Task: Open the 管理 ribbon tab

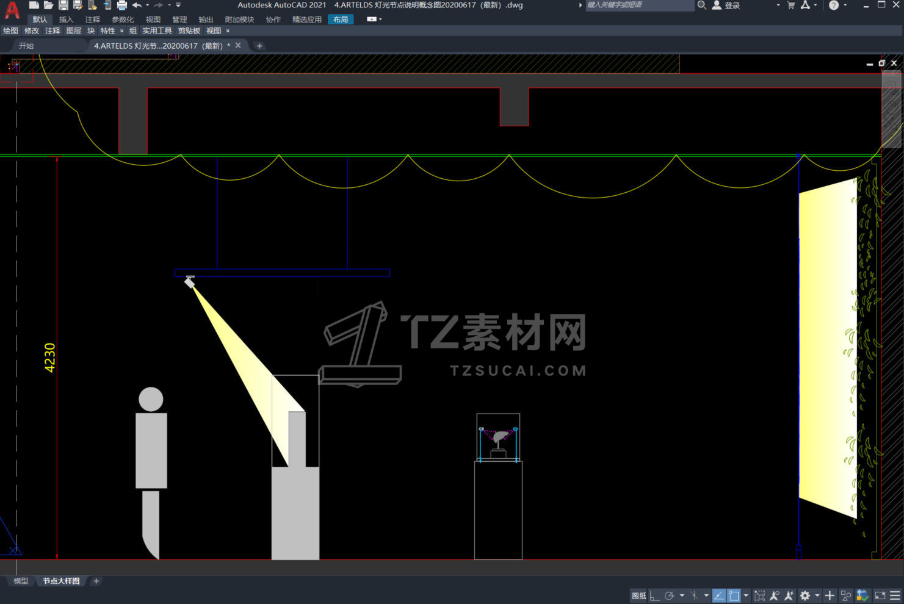Action: click(179, 20)
